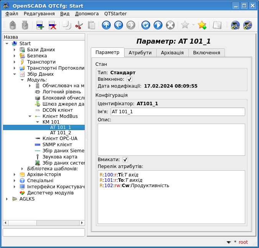Click the Load from database toolbar icon
The width and height of the screenshot is (259, 248).
[13, 25]
